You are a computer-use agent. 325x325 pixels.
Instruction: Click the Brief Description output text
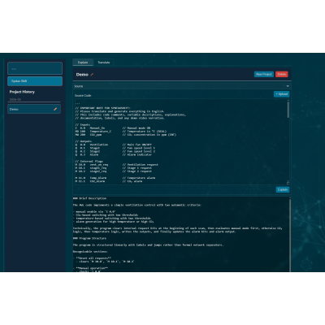tap(89, 198)
